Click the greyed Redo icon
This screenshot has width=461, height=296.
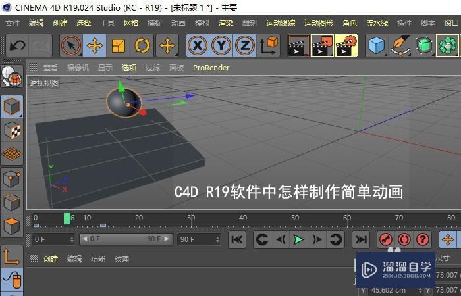pos(41,45)
